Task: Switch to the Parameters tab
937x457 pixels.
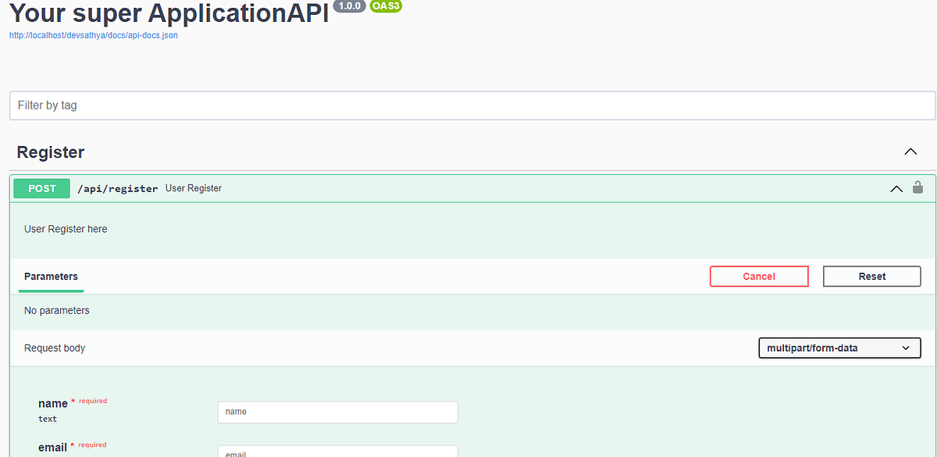Action: pos(51,276)
